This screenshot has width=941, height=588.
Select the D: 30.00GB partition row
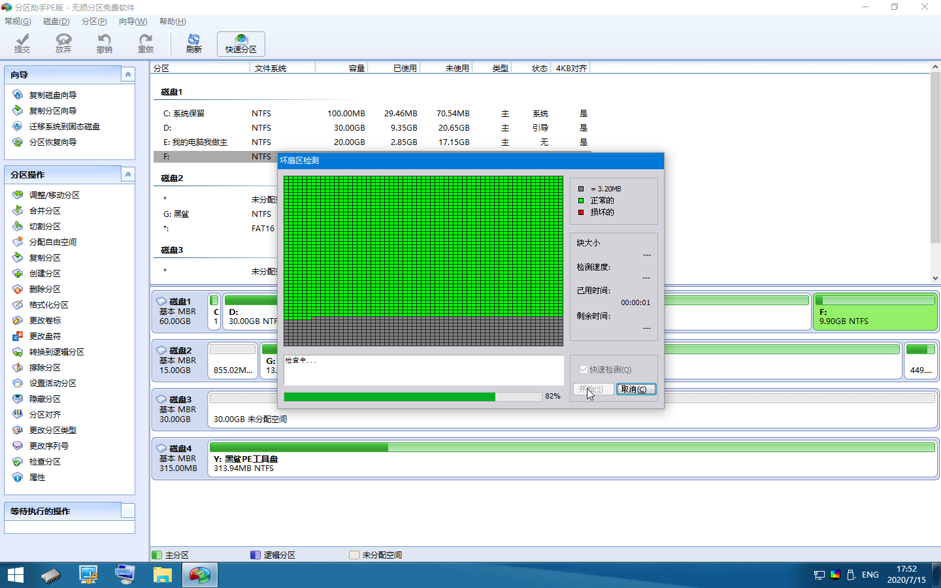coord(372,128)
